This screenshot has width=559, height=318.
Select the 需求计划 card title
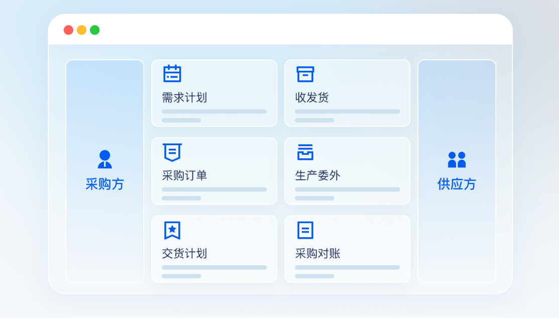185,97
